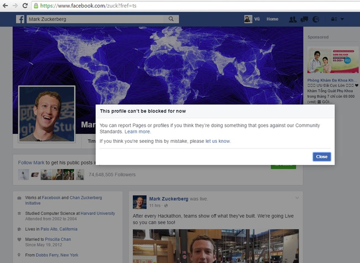Open Phòng Khám Đa Khoa sponsored link
The width and height of the screenshot is (360, 263).
pyautogui.click(x=332, y=80)
